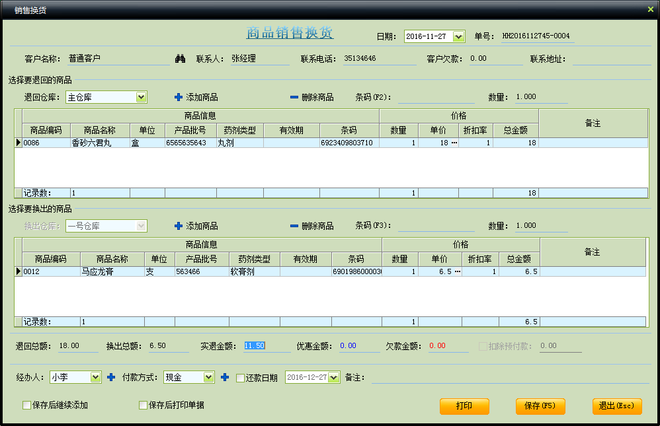Click the 联系地址 input field

coord(612,59)
